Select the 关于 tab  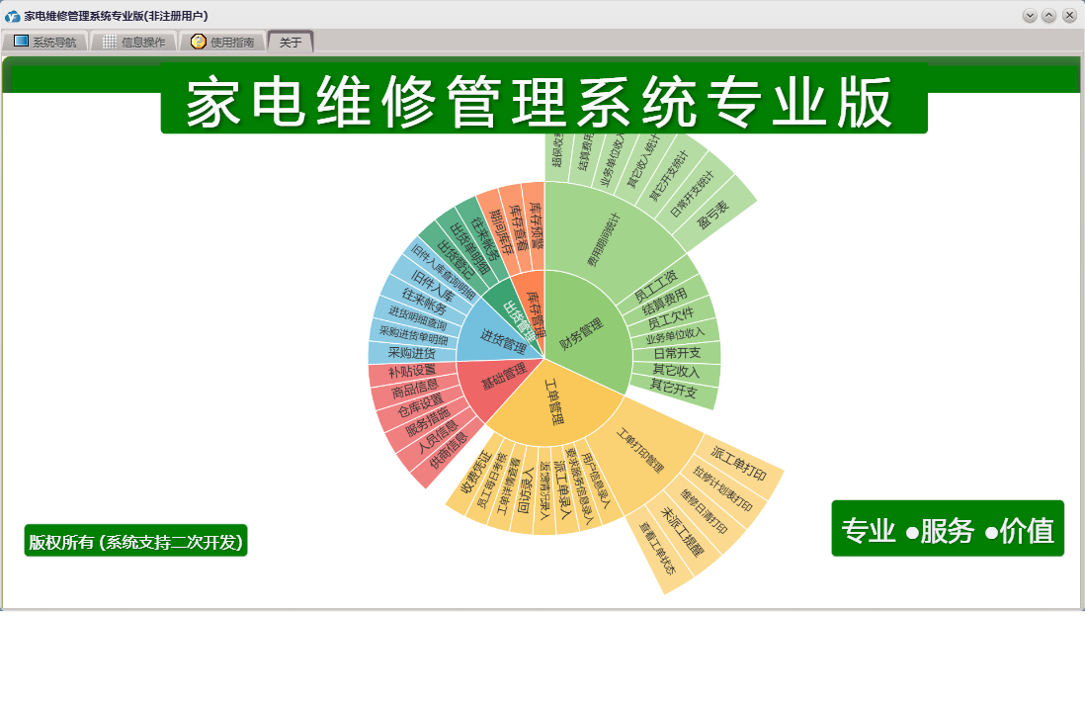[291, 42]
